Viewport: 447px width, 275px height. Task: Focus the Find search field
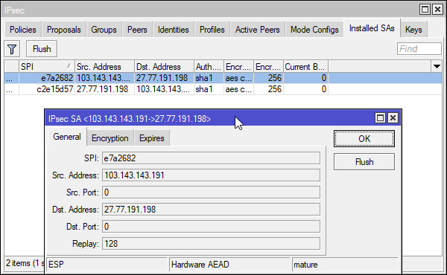(x=419, y=48)
